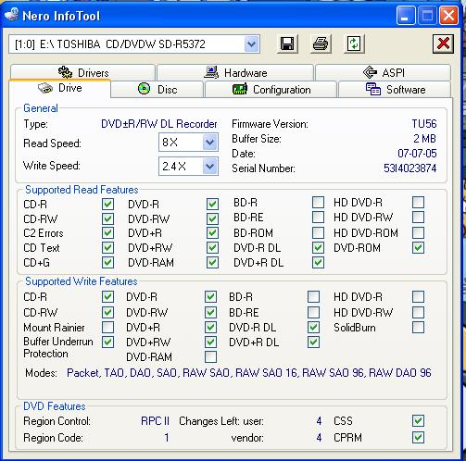
Task: Maximize the Nero InfoTool window
Action: [x=427, y=15]
